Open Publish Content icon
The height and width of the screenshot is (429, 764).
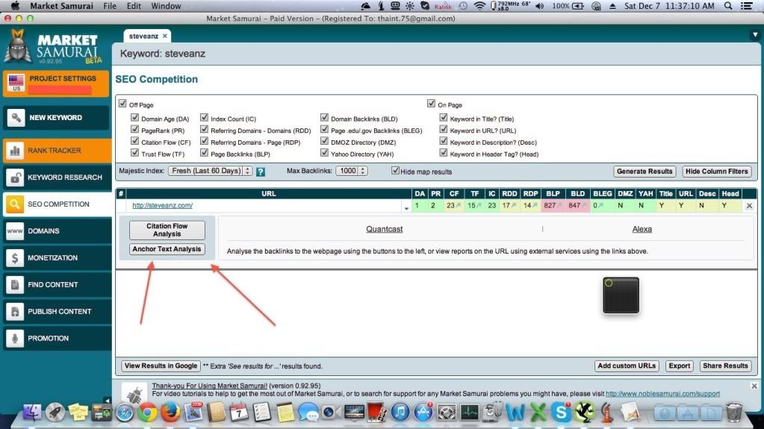coord(15,311)
